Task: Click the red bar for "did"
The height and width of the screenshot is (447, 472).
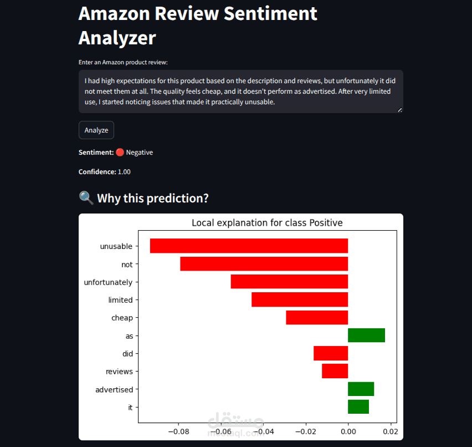Action: coord(331,353)
